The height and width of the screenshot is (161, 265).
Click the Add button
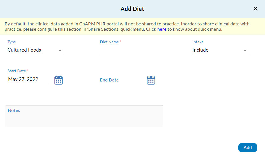248,148
